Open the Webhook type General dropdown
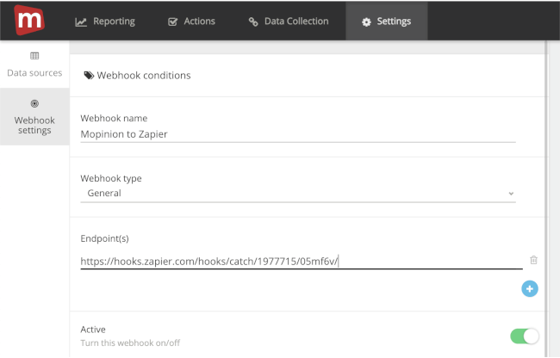 (x=297, y=194)
